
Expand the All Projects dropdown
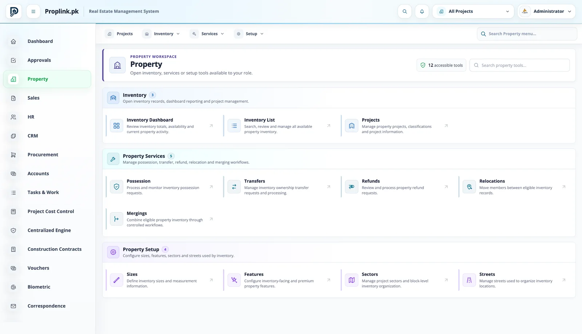[x=473, y=12]
